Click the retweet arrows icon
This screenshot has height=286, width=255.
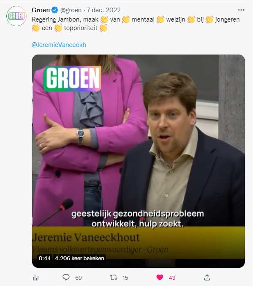point(114,278)
